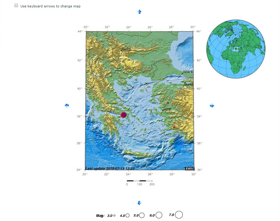
Task: Click the EMSC logo on the map
Action: pyautogui.click(x=190, y=169)
